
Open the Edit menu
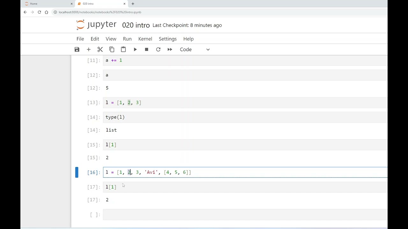pos(95,39)
